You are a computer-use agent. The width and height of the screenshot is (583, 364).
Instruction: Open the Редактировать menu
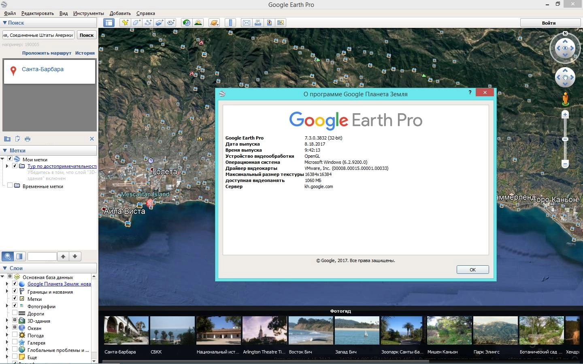[x=37, y=13]
